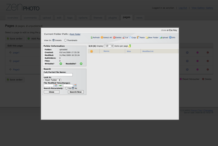Click the red delete icon in page1 row
Image resolution: width=218 pixels, height=146 pixels.
click(208, 53)
